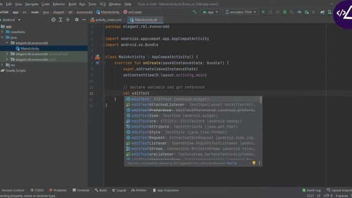Open the Profiler tool window
This screenshot has width=352, height=198.
point(139,190)
